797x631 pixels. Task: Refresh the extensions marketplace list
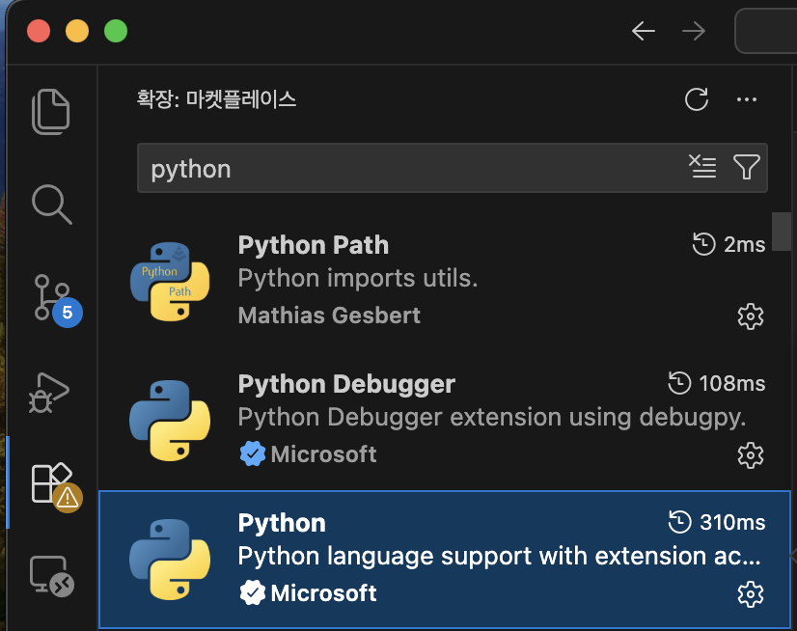click(696, 98)
